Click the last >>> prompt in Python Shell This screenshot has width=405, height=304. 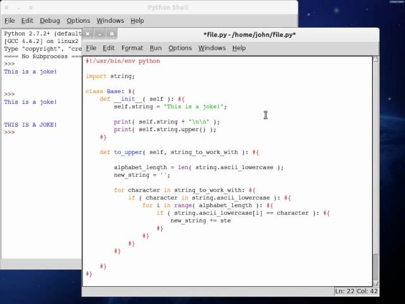9,132
